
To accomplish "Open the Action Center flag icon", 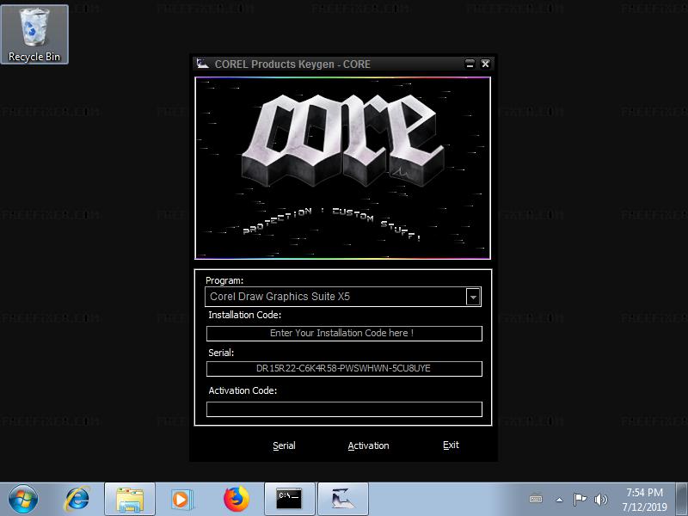I will point(580,500).
